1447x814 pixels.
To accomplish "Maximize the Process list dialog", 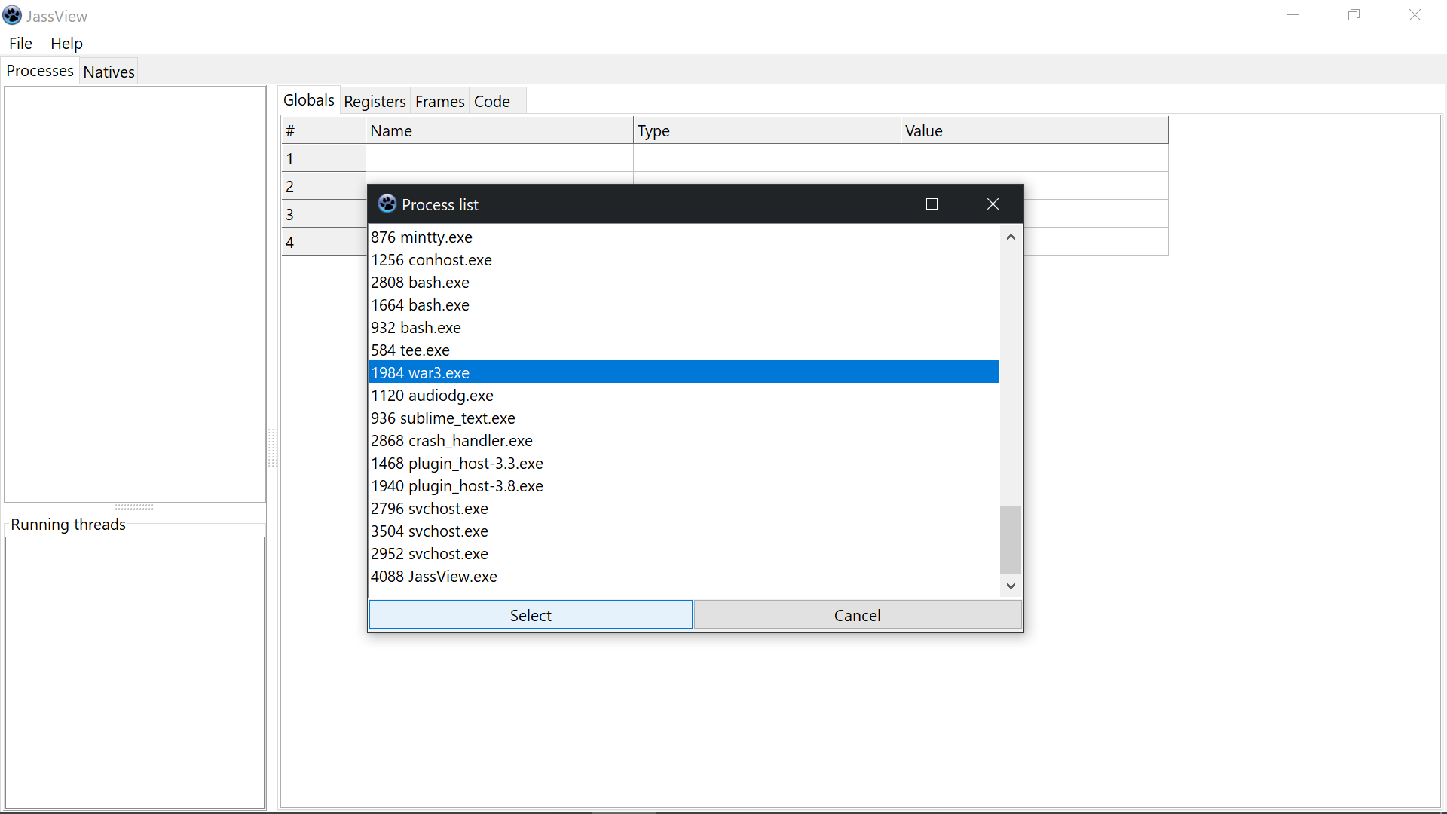I will [932, 204].
